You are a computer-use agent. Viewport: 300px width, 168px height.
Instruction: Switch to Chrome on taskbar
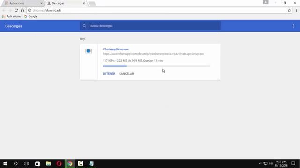point(70,164)
